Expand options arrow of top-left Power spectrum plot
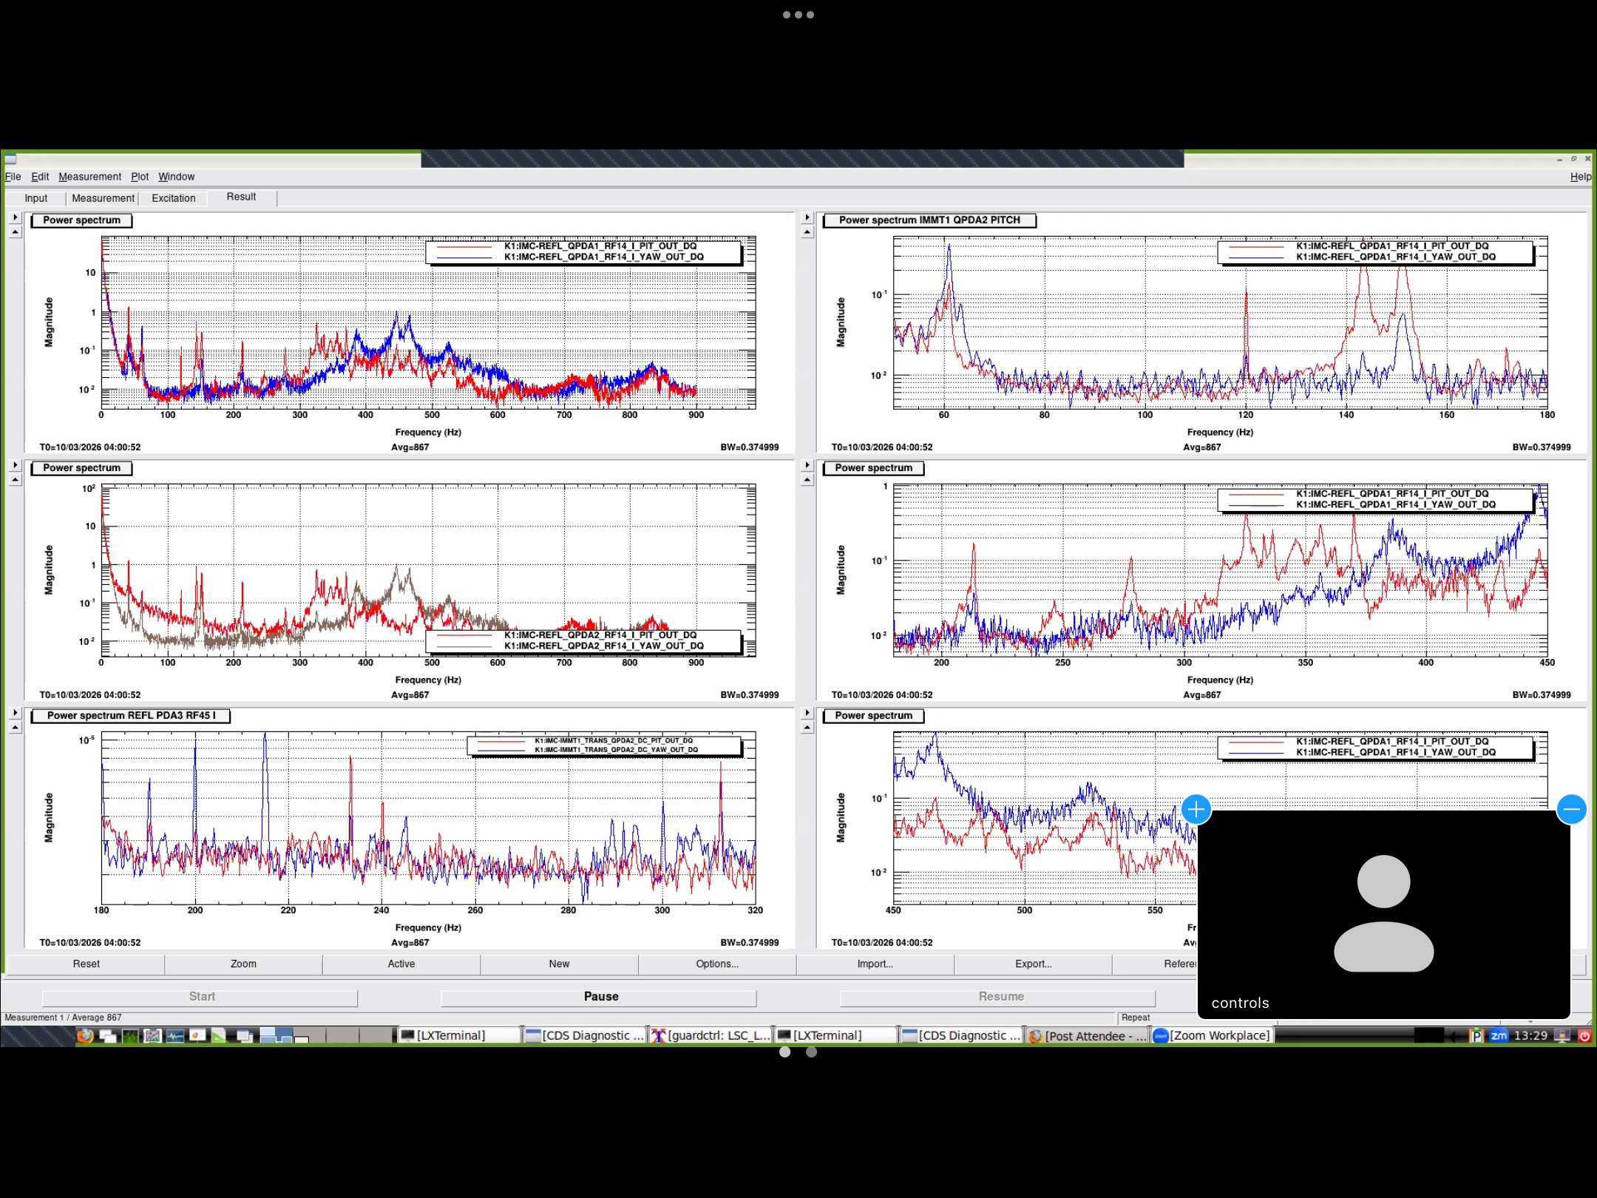 pyautogui.click(x=15, y=217)
